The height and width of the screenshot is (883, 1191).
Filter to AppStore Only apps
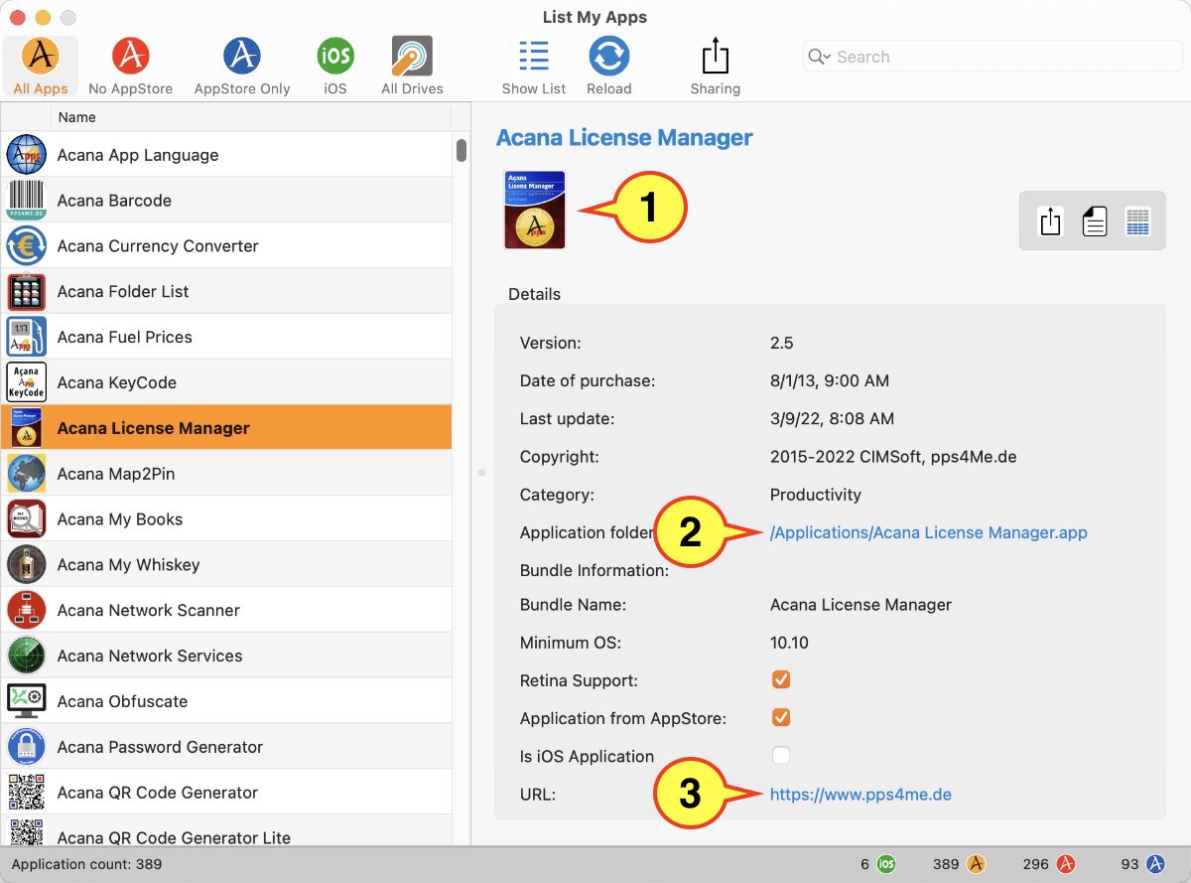(x=242, y=66)
